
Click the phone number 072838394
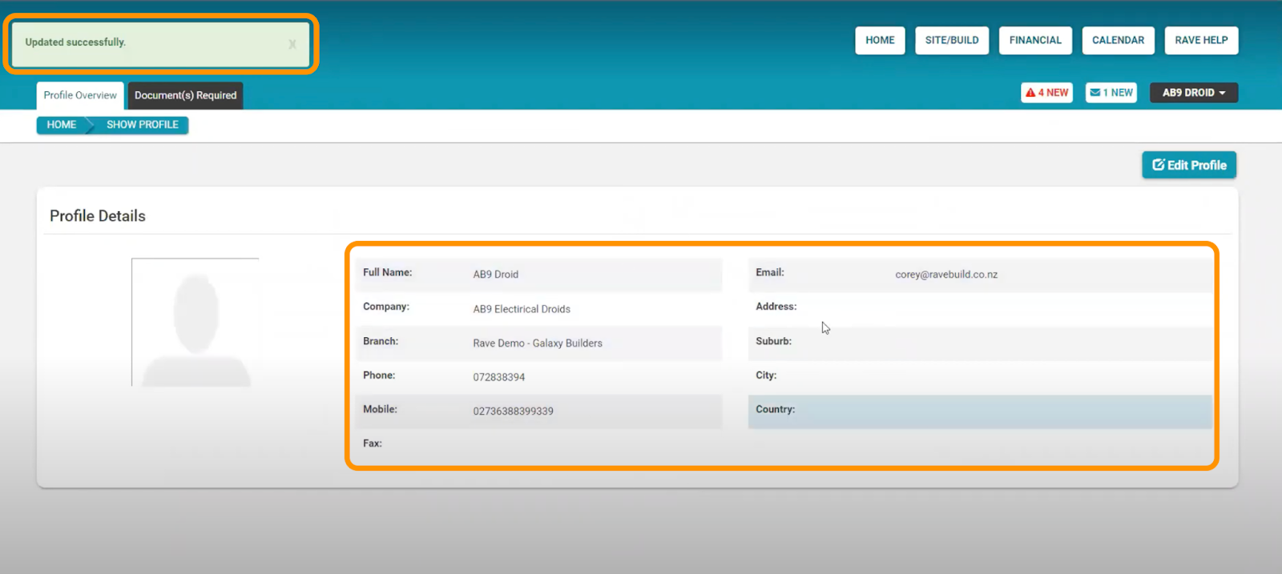click(x=498, y=377)
